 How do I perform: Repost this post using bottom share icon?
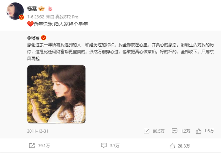coord(32,146)
